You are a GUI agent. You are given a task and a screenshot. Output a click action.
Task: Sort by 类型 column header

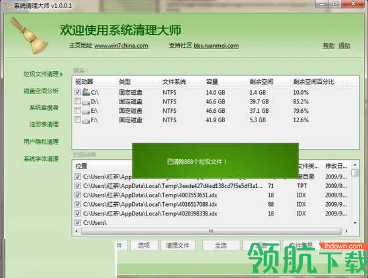point(125,82)
